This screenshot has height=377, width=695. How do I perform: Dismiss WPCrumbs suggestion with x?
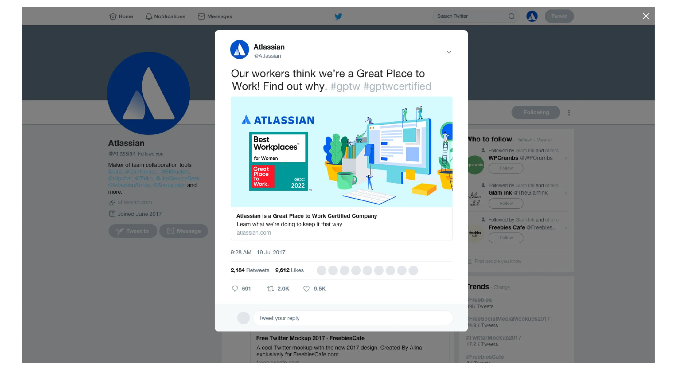(x=566, y=158)
